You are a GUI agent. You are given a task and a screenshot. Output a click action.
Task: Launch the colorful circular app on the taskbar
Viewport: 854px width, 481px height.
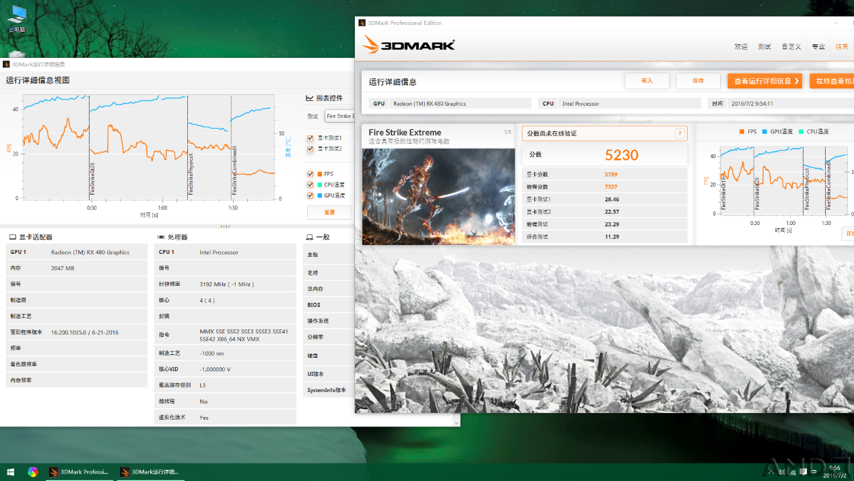[x=33, y=472]
